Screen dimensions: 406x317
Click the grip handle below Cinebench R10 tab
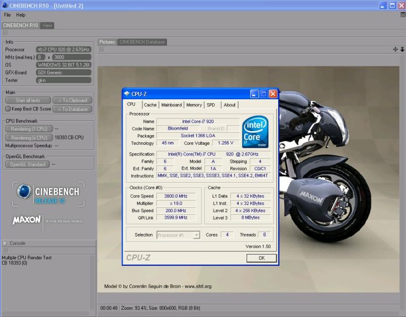point(5,33)
